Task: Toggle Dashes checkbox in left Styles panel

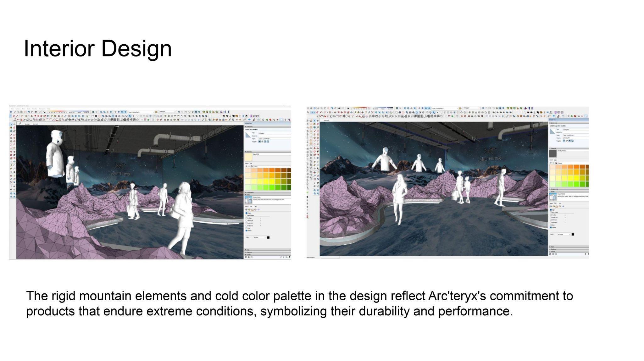Action: 247,230
